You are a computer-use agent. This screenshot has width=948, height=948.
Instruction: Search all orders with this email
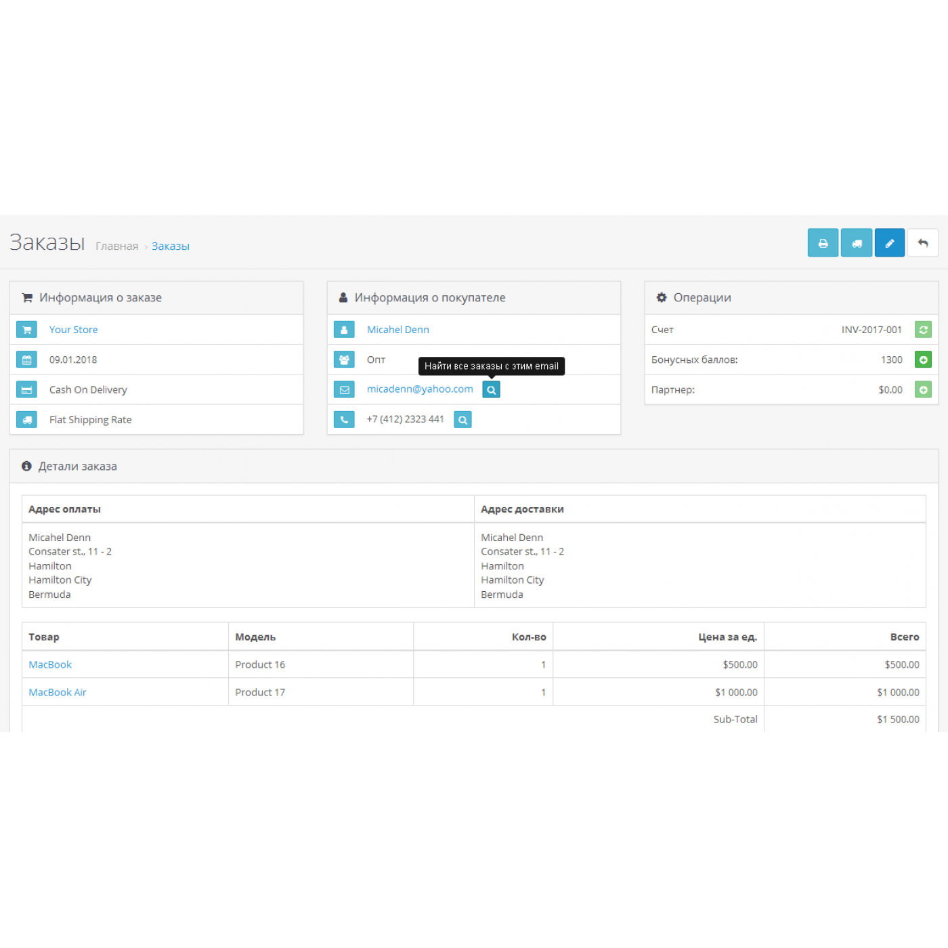click(x=492, y=390)
